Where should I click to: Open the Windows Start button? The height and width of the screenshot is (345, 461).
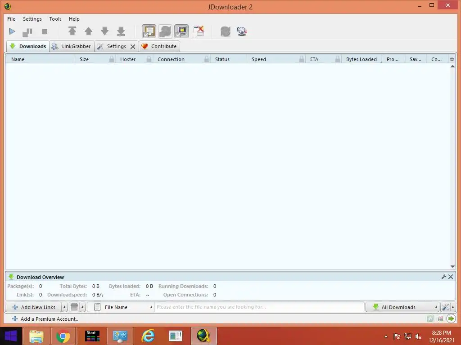pos(11,336)
